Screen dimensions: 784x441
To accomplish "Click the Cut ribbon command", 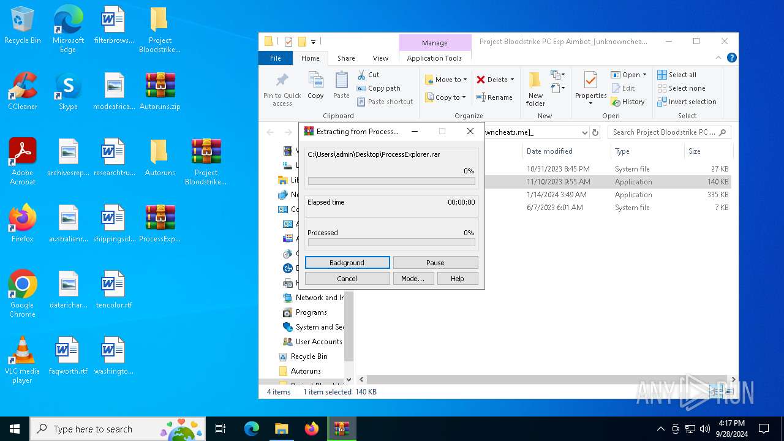I will [368, 75].
